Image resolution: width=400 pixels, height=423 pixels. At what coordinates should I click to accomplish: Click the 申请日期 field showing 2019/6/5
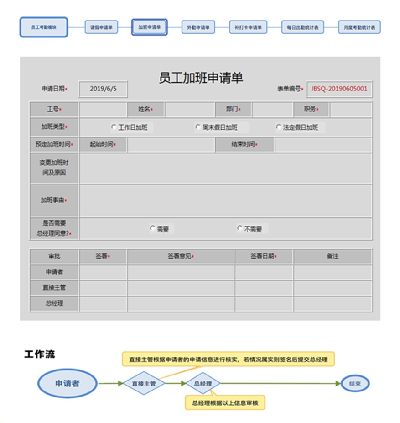pos(103,89)
